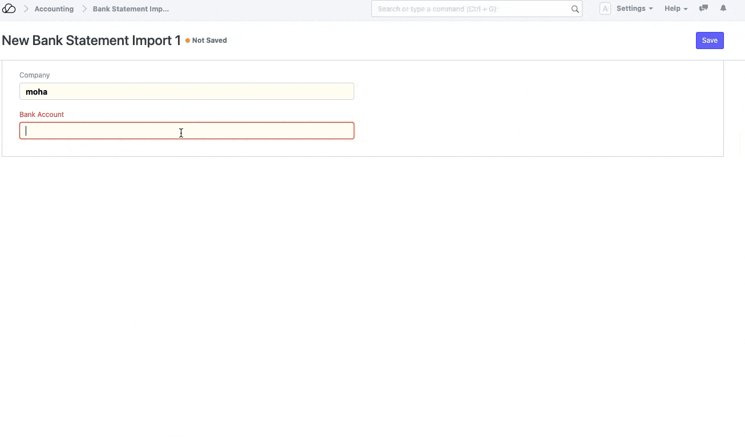The width and height of the screenshot is (745, 446).
Task: Show notifications via the bell icon
Action: pyautogui.click(x=723, y=9)
